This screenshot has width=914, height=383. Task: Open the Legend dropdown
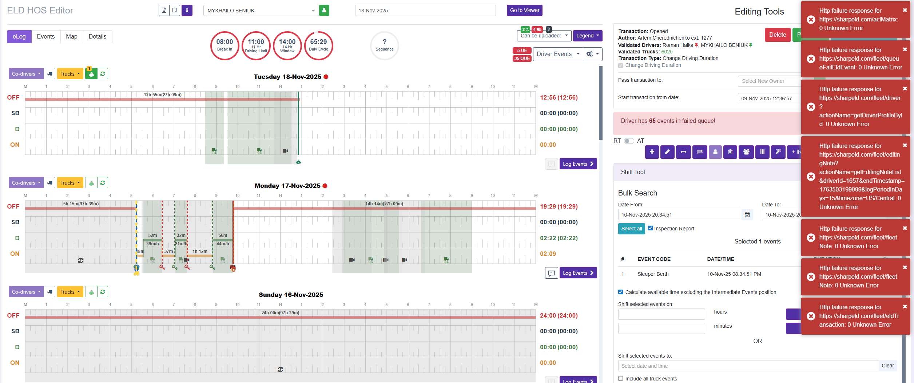point(588,36)
